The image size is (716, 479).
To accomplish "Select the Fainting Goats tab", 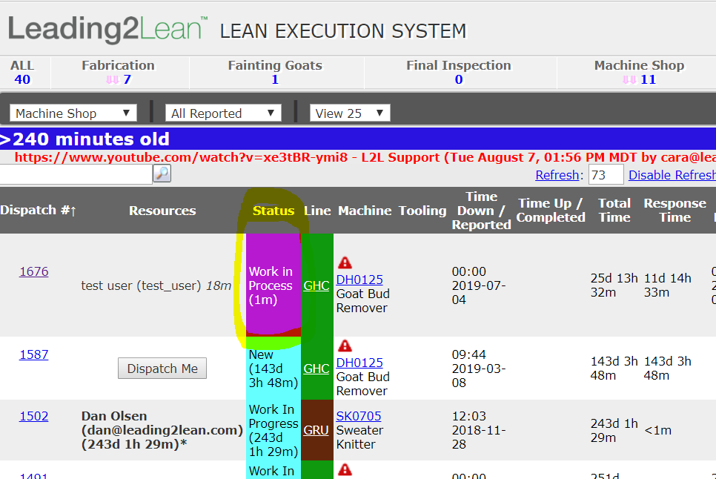I will click(x=275, y=73).
